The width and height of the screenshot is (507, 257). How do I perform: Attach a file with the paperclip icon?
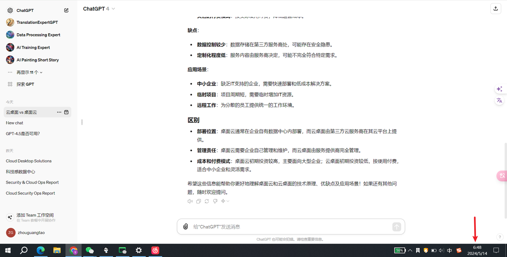(185, 226)
